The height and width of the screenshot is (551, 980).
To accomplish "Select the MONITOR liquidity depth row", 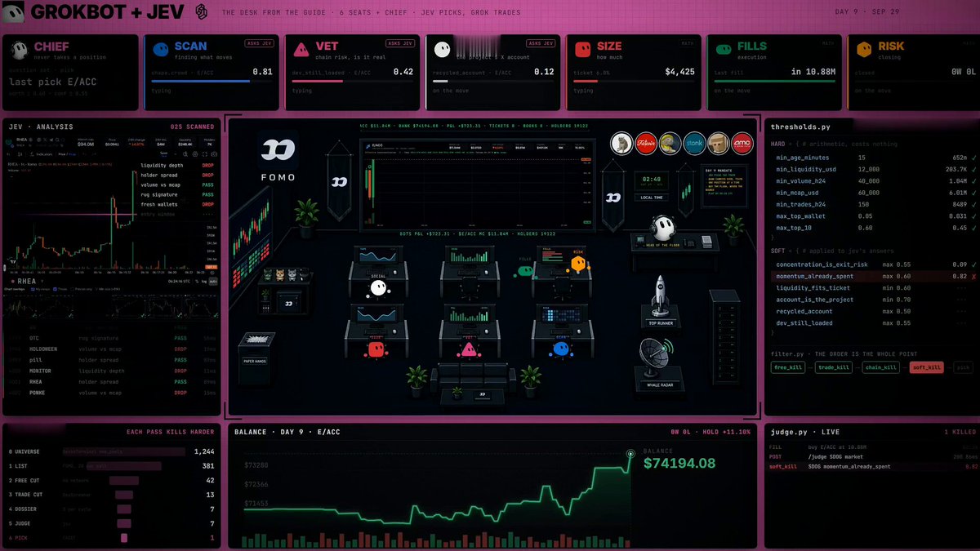I will (x=112, y=371).
